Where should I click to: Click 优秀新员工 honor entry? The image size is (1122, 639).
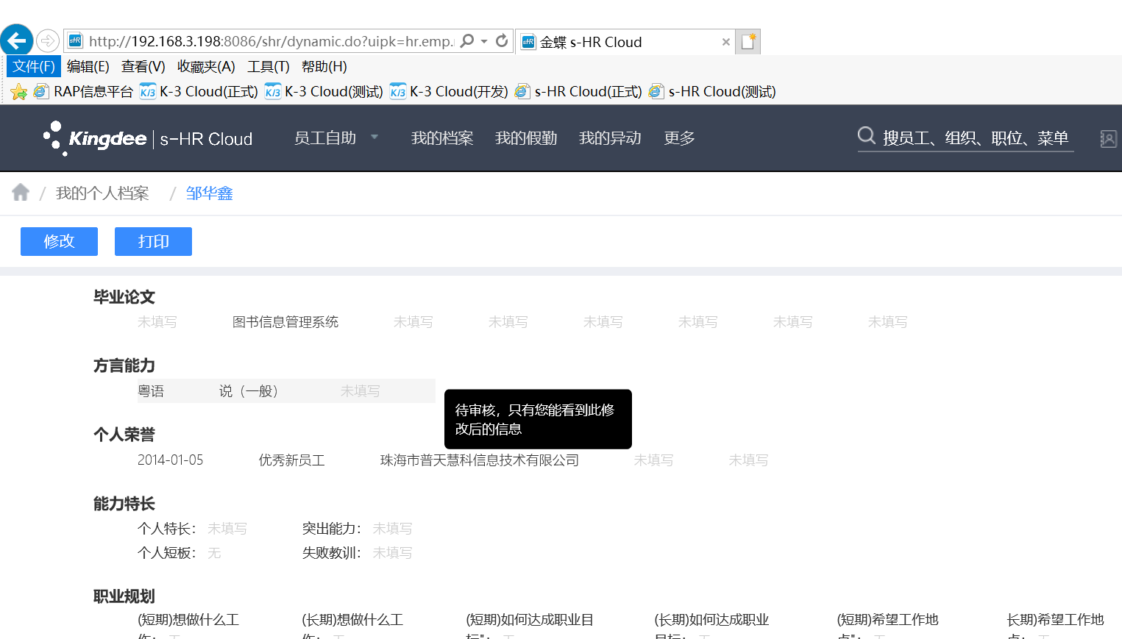pyautogui.click(x=291, y=460)
